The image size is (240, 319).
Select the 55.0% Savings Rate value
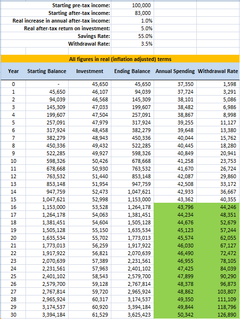(x=145, y=36)
